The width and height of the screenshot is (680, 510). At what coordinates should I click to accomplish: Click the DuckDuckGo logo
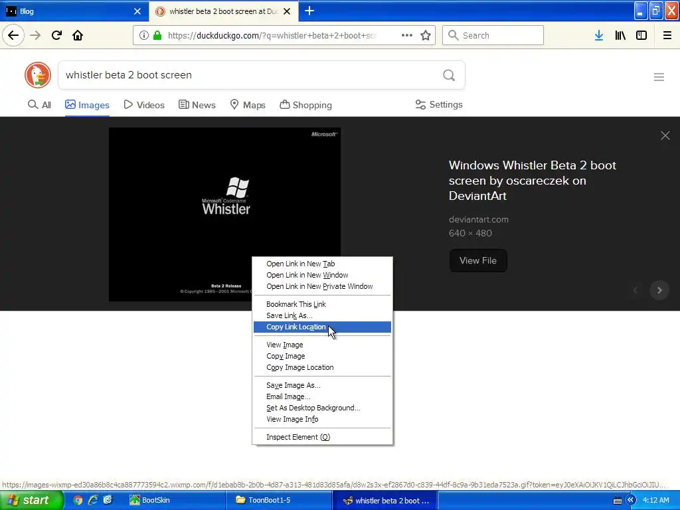38,75
